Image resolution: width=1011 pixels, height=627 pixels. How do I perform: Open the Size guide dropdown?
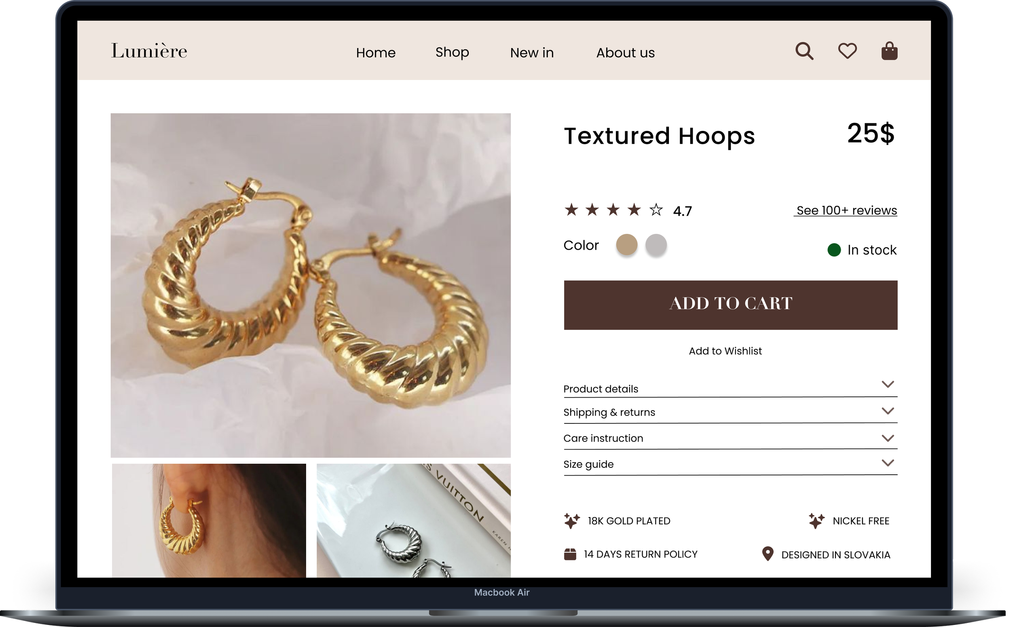point(887,463)
